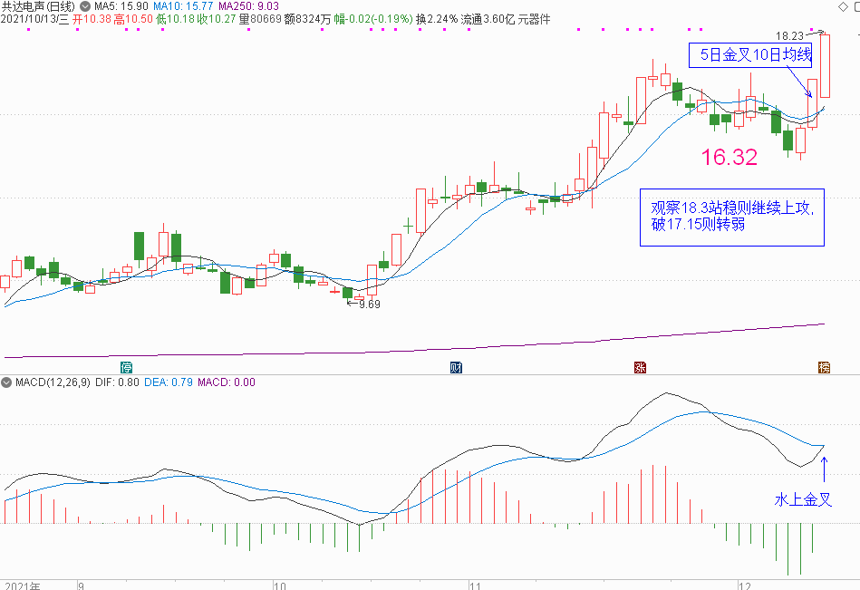Click the 量80669 volume value
Screen dimensions: 860x590
tap(260, 19)
